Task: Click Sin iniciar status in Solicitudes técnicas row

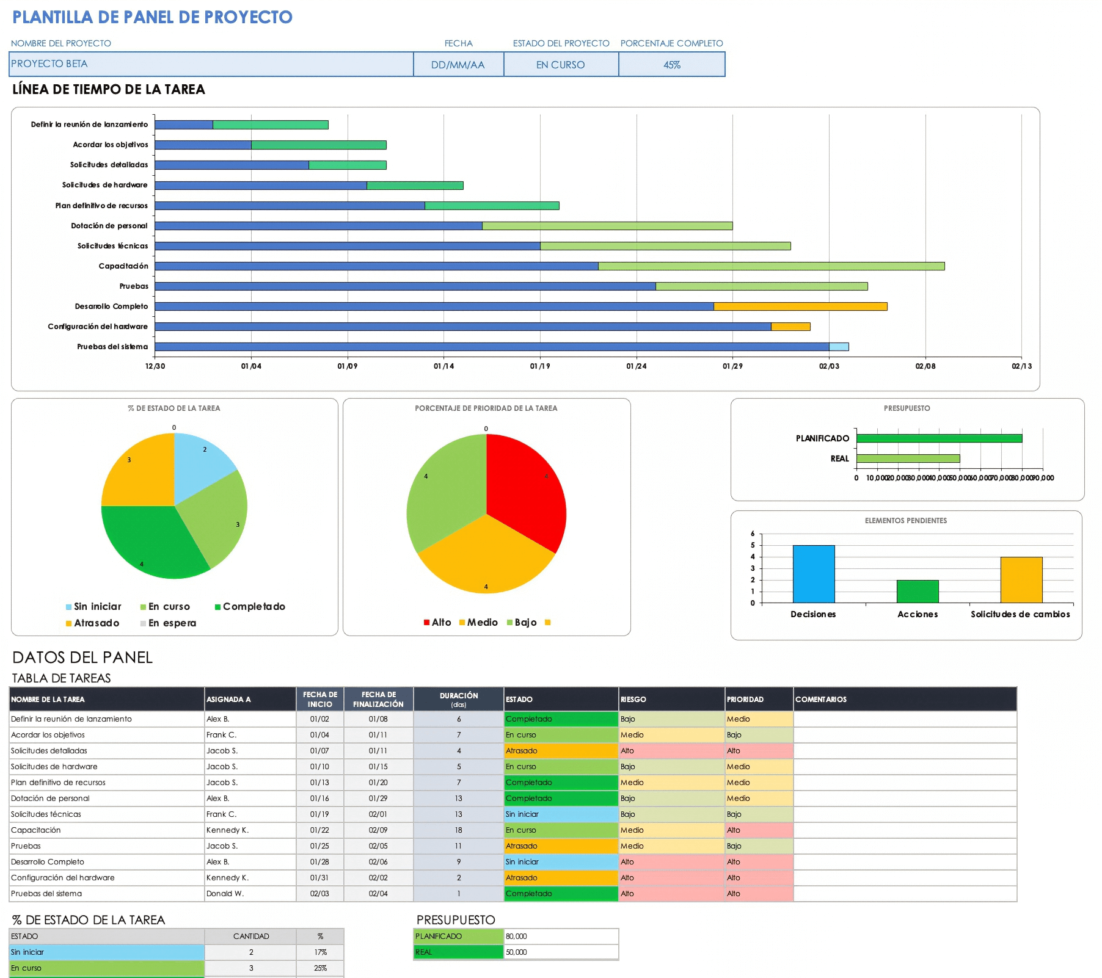Action: [x=561, y=814]
